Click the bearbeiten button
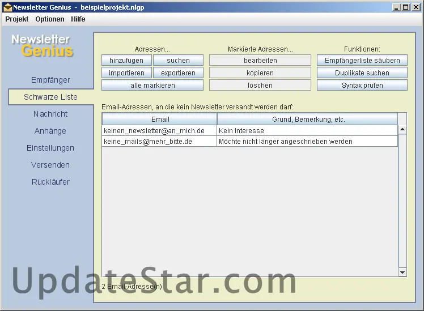This screenshot has height=311, width=424. click(x=260, y=60)
